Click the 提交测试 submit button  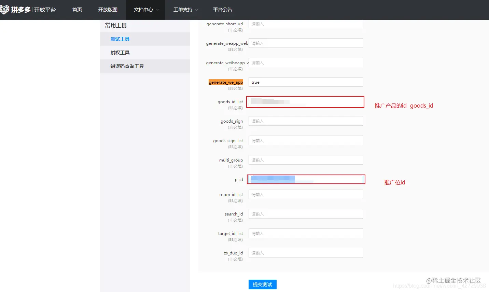coord(262,284)
